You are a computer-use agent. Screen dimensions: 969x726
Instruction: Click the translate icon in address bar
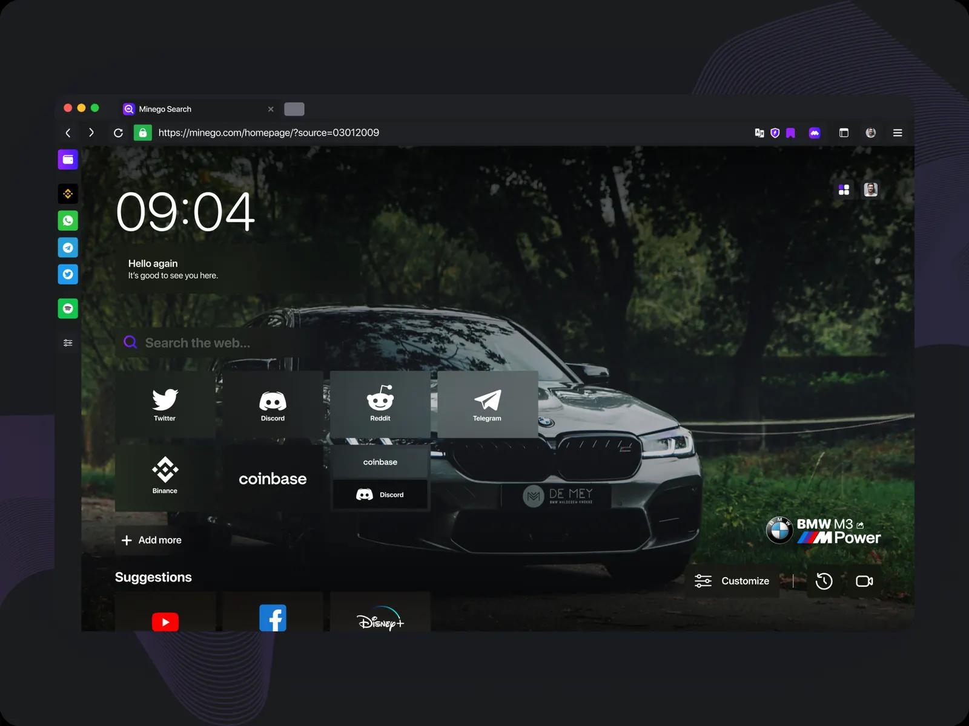coord(759,133)
